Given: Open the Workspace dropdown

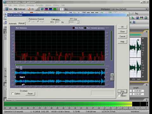Looking at the screenshot, I should pyautogui.click(x=147, y=9).
